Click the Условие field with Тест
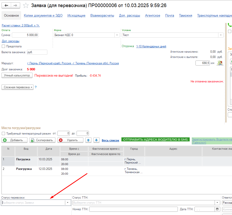 coord(170,35)
